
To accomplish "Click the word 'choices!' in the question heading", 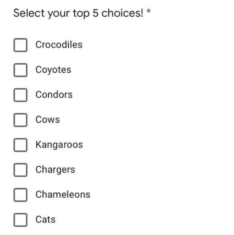I will click(x=122, y=13).
